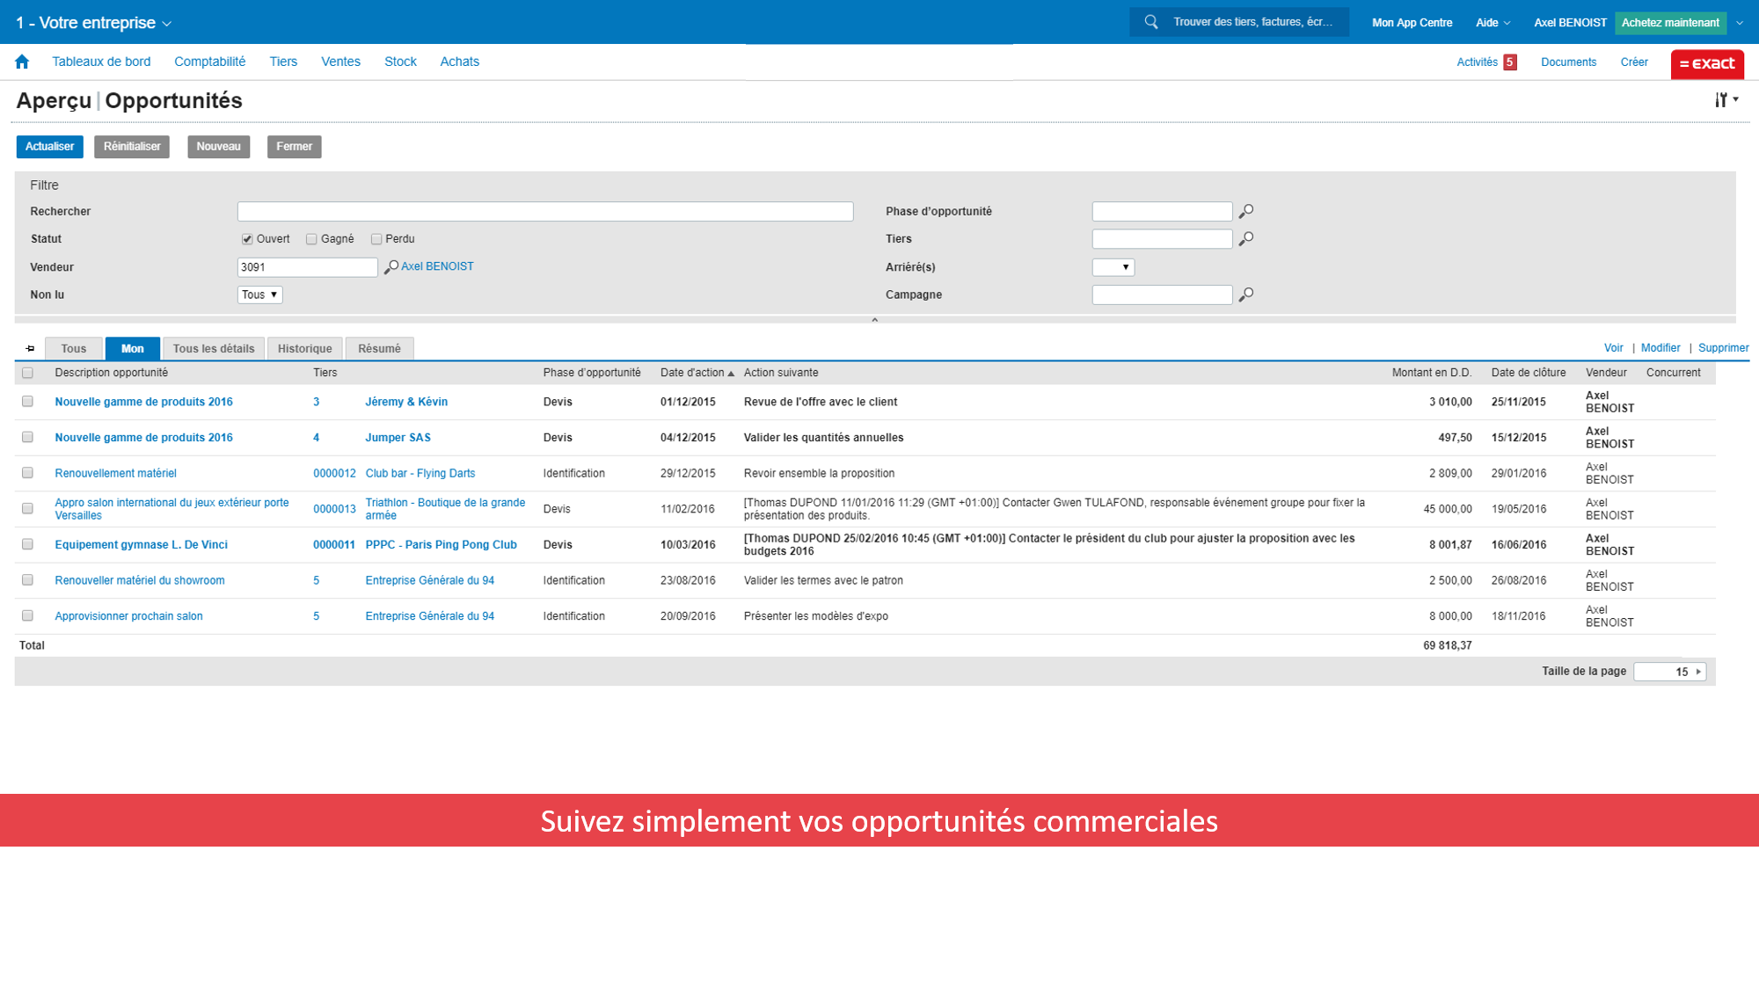Toggle the Ouvert status checkbox
The width and height of the screenshot is (1759, 989).
coord(246,239)
